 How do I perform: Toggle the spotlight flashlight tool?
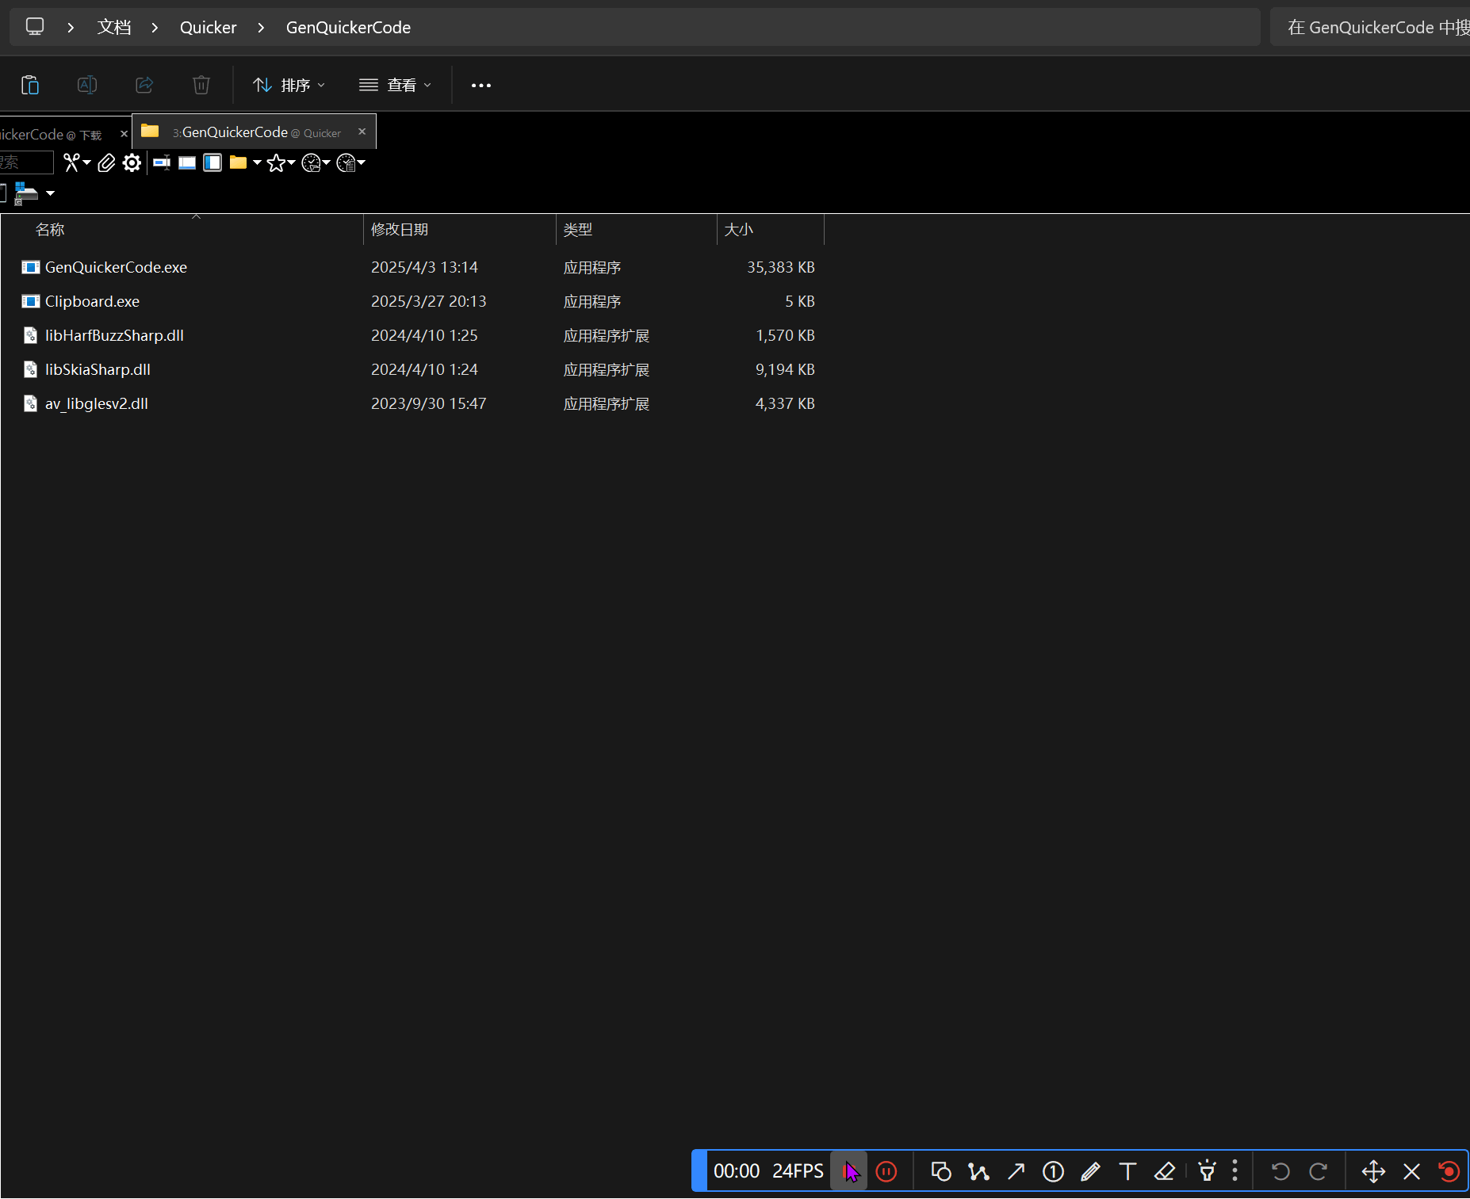coord(1207,1170)
